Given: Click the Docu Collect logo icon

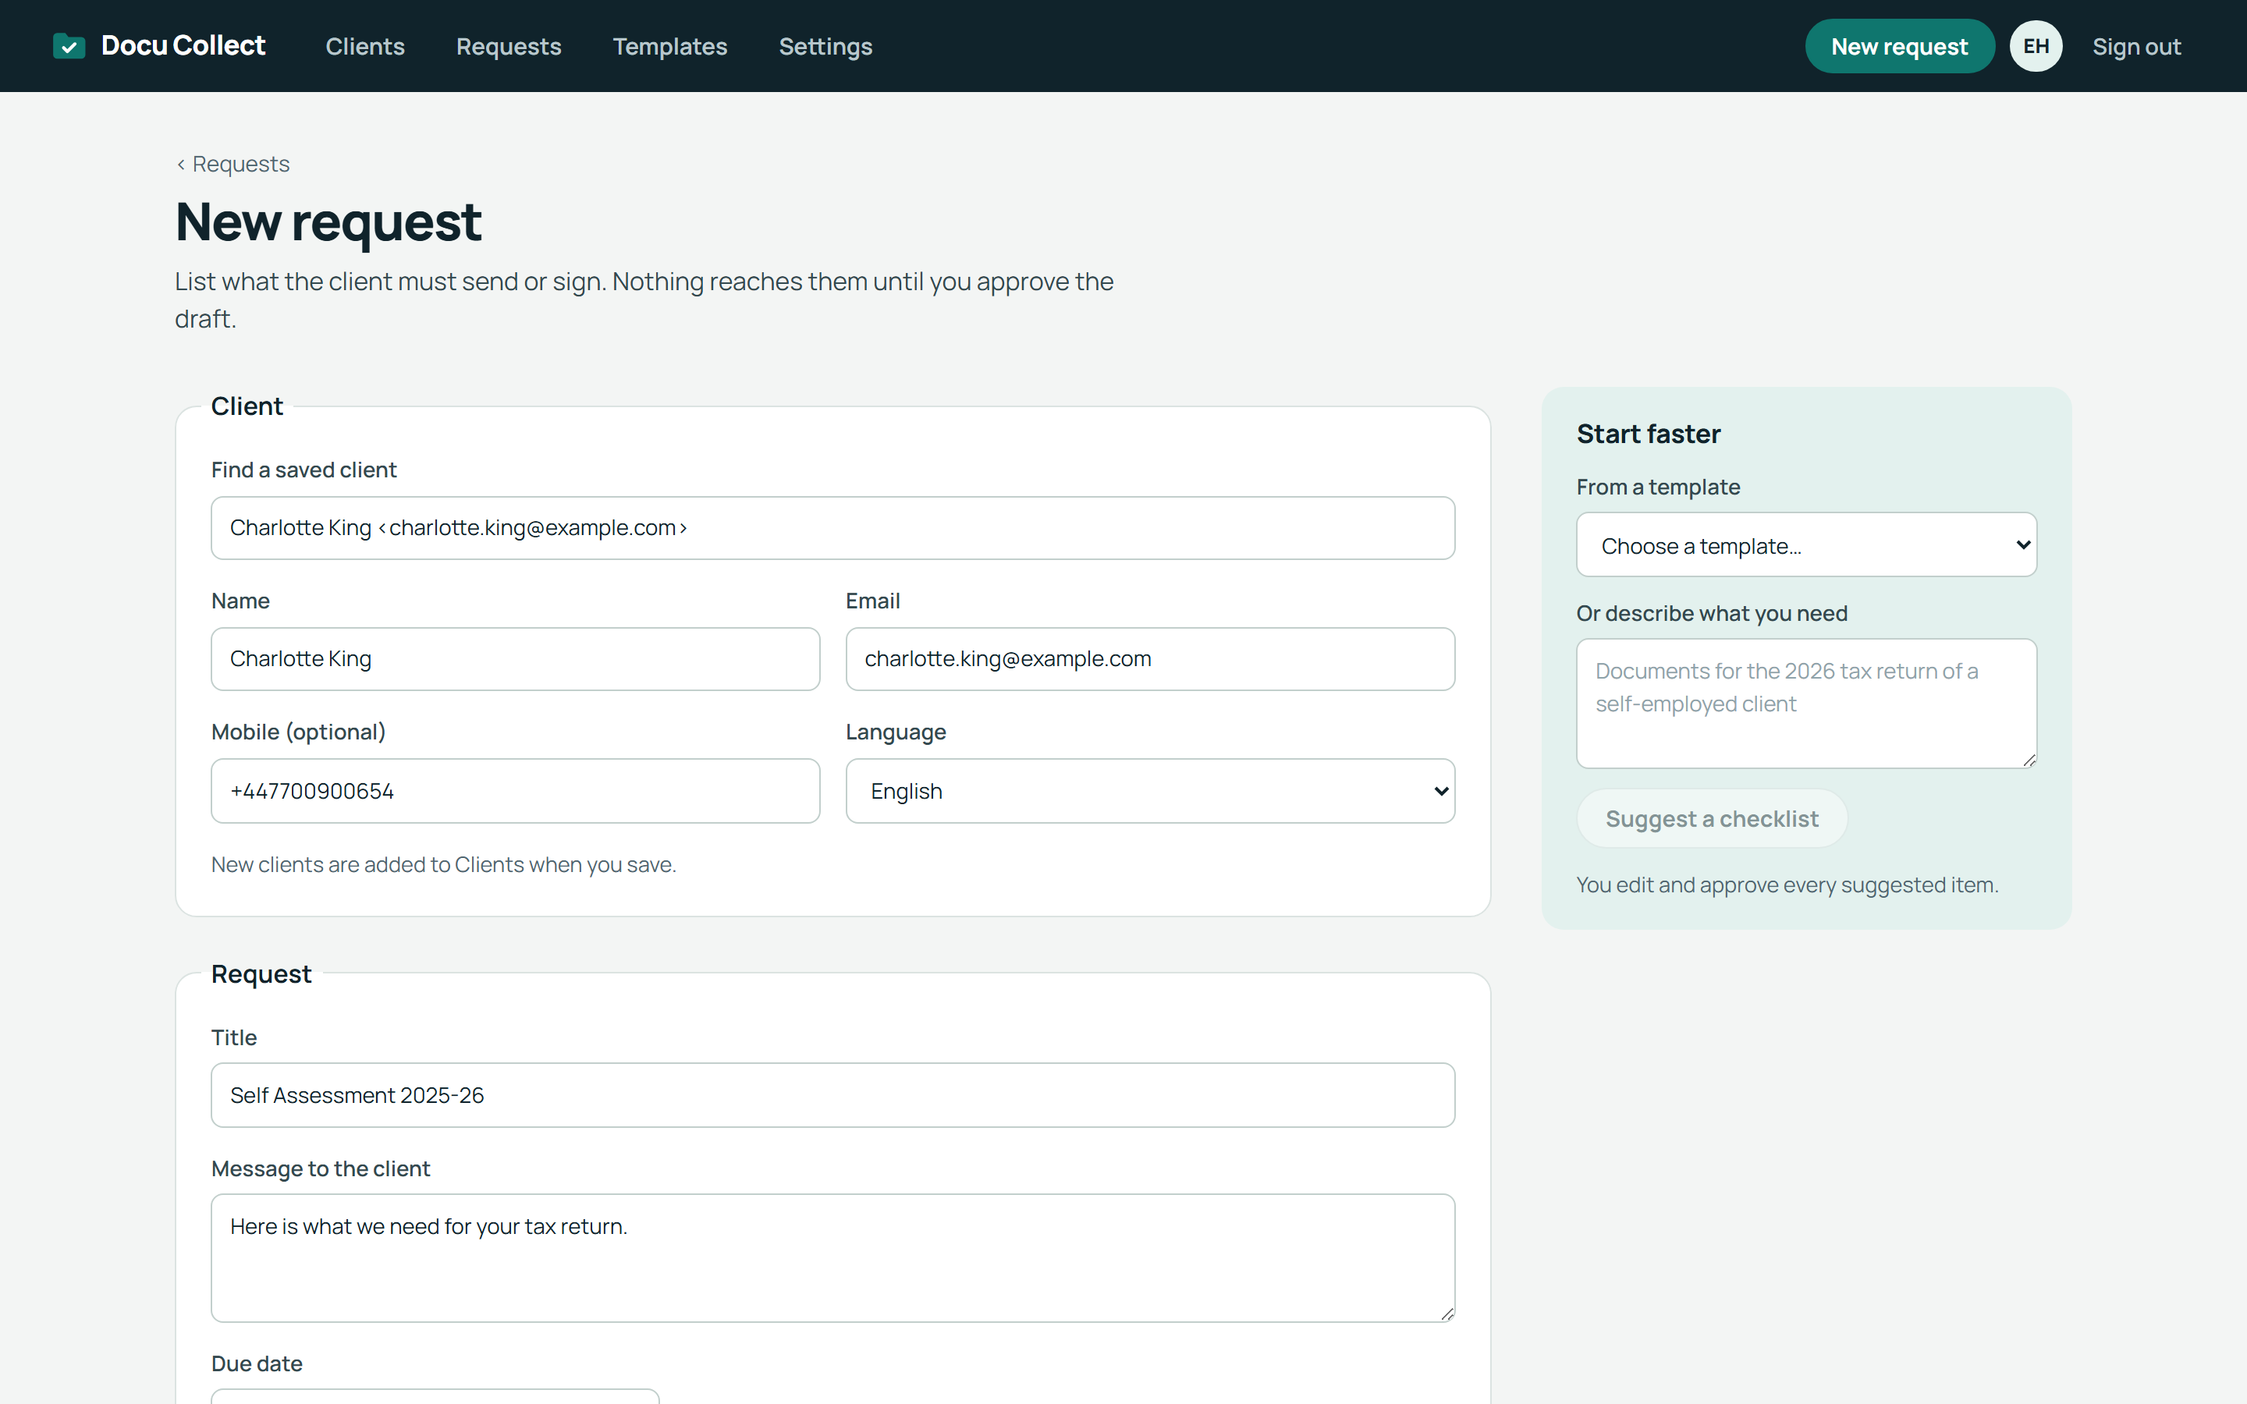Looking at the screenshot, I should tap(69, 45).
